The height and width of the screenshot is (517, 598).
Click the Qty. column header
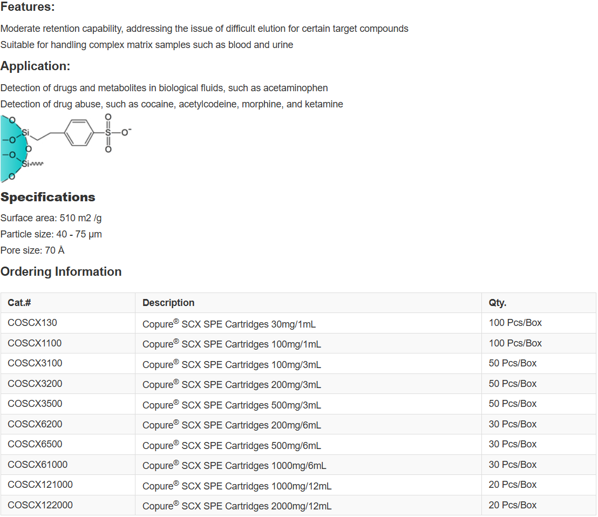pyautogui.click(x=498, y=303)
